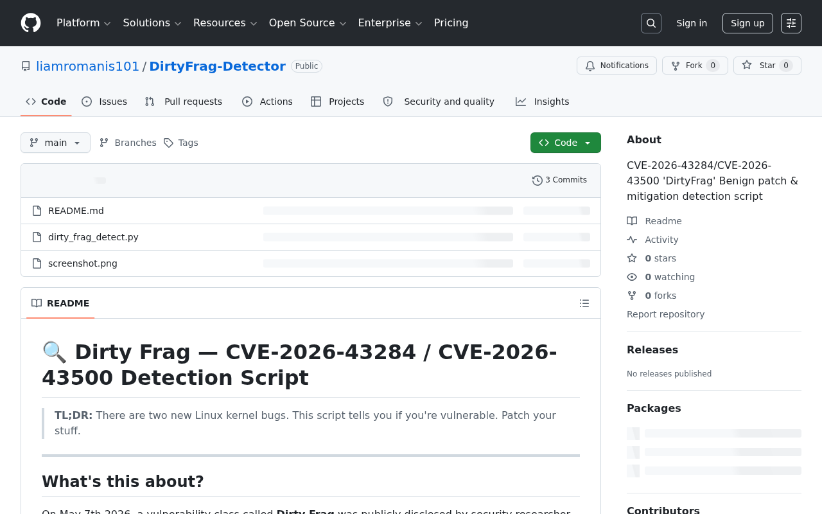Switch to the Actions tab
This screenshot has width=822, height=514.
(267, 102)
